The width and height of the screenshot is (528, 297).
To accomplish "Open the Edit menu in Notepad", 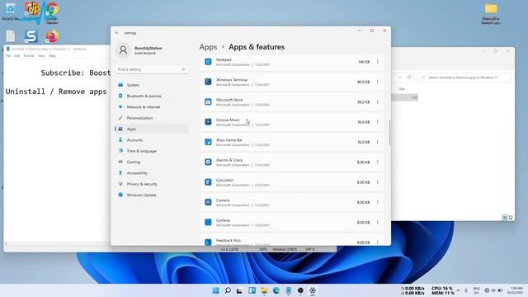I will 16,56.
